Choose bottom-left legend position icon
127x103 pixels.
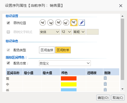pyautogui.click(x=58, y=23)
